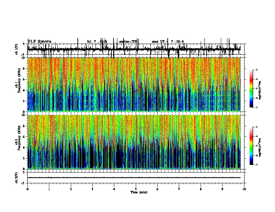Click the time axis tick label "10"
The image size is (275, 212).
click(244, 189)
